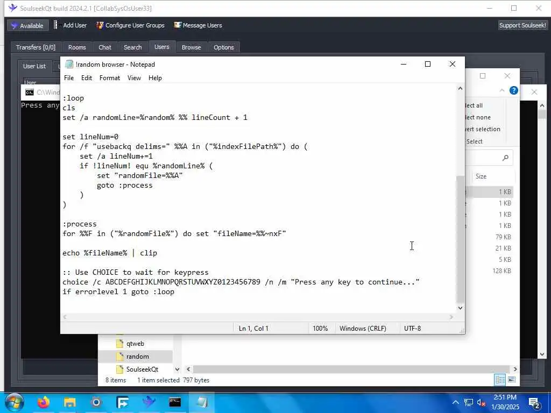Screen dimensions: 551x413
Task: Open the notification center icon
Action: (x=534, y=402)
